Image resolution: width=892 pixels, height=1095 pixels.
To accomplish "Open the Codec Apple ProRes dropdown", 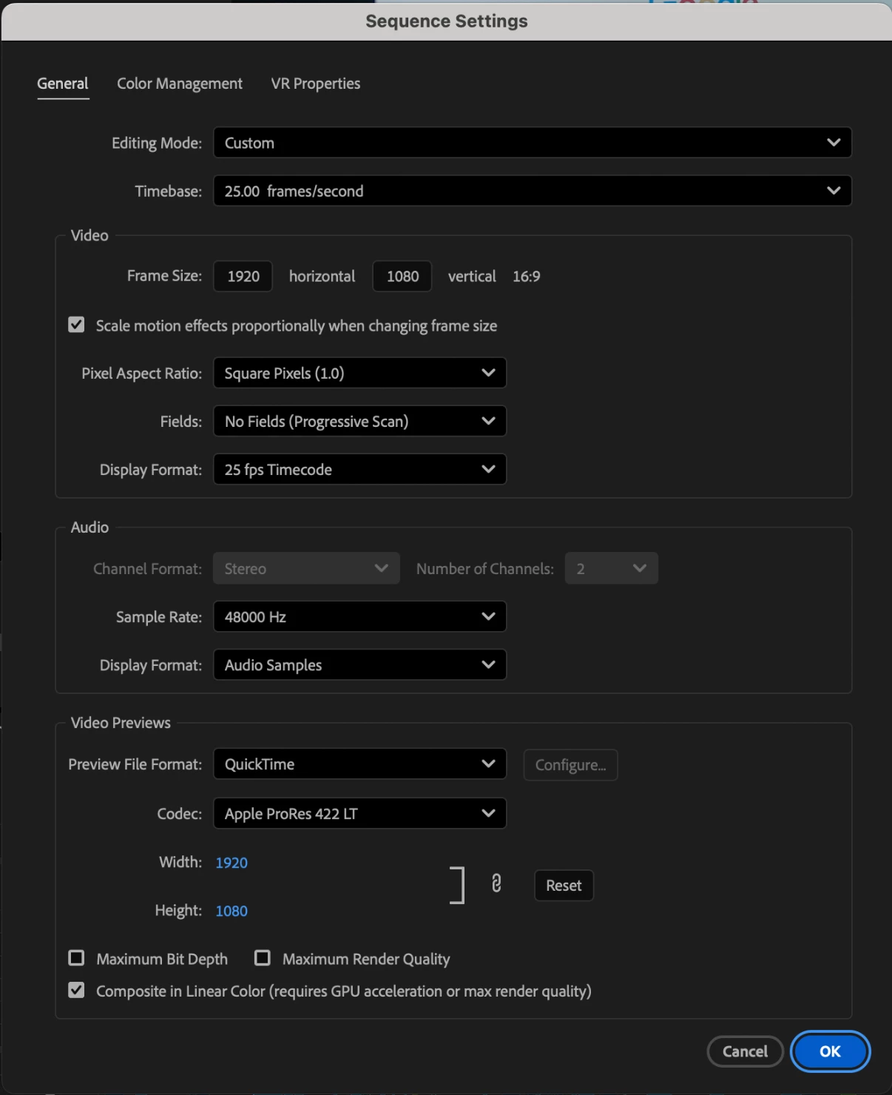I will point(360,813).
